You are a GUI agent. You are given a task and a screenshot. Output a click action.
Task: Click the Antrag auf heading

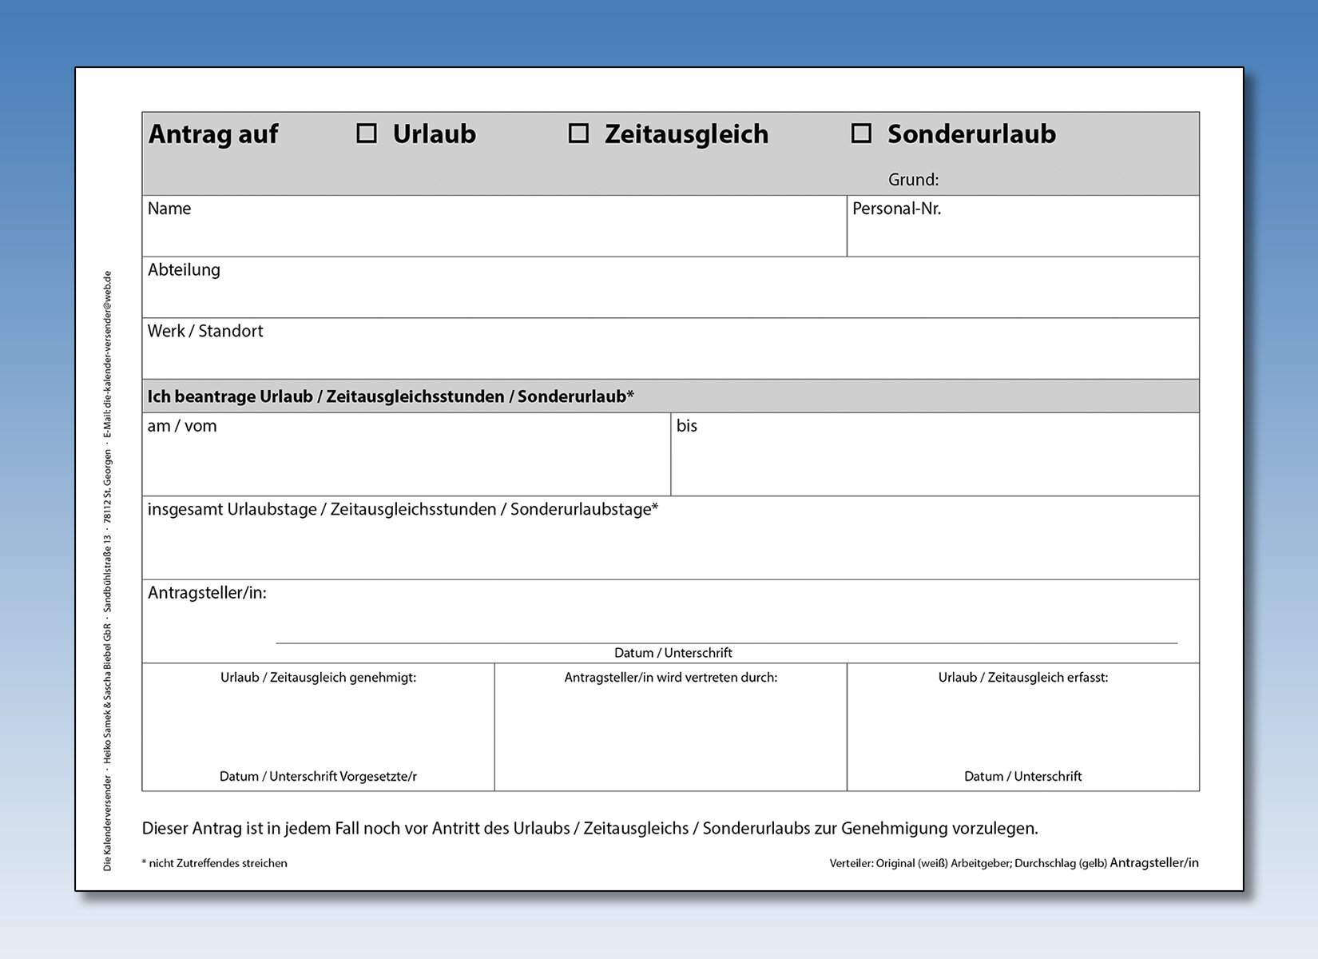pos(212,134)
